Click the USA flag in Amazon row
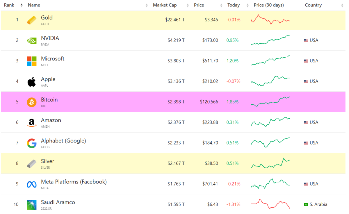 coord(306,123)
